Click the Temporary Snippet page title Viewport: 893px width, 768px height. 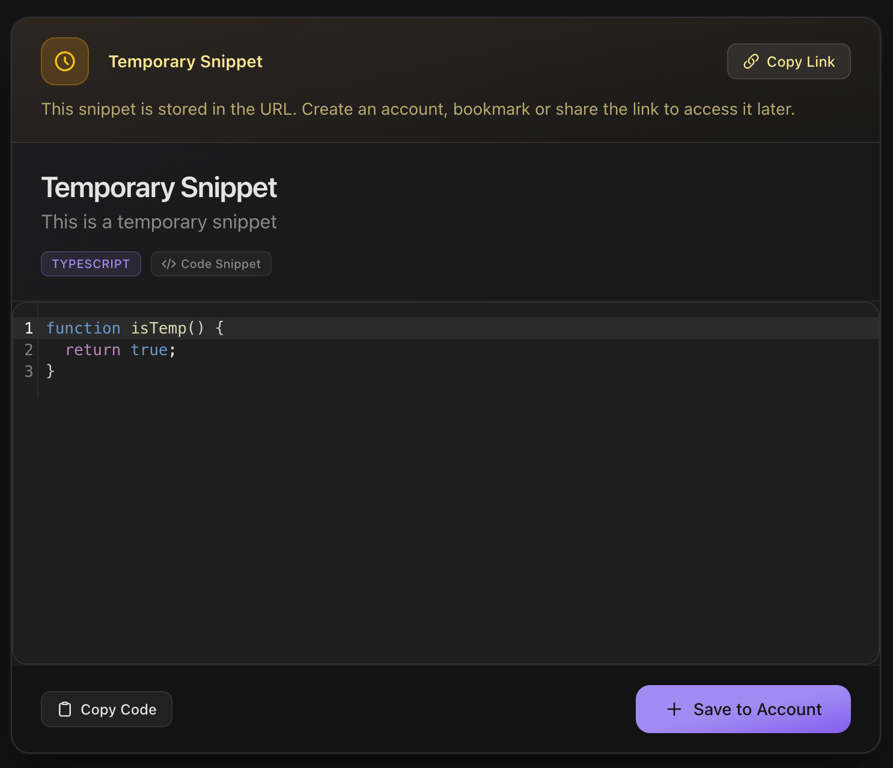click(x=159, y=187)
